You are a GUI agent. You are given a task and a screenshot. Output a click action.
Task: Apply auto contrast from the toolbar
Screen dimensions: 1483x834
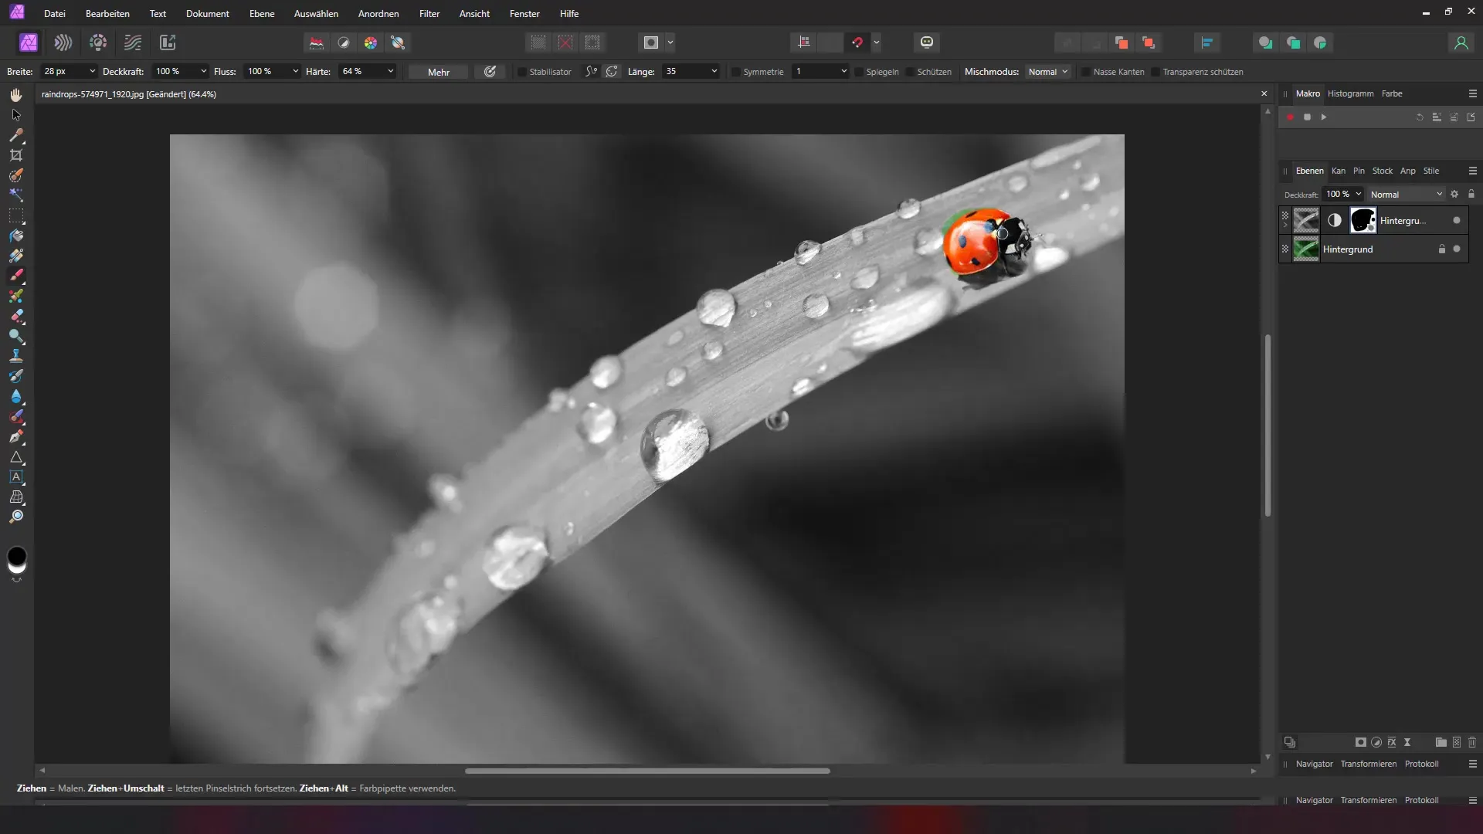coord(344,42)
